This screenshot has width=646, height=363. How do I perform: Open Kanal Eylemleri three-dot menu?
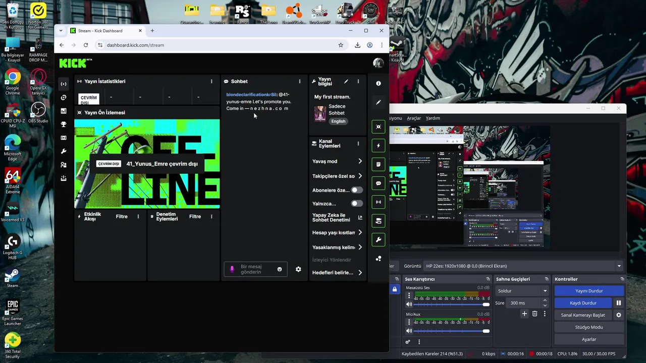click(358, 144)
